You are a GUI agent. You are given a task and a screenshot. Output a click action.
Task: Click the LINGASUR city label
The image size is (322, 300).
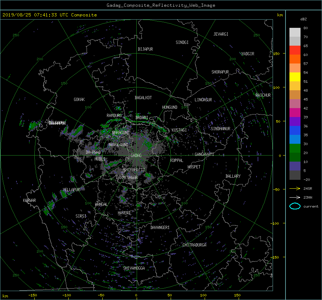(x=203, y=100)
